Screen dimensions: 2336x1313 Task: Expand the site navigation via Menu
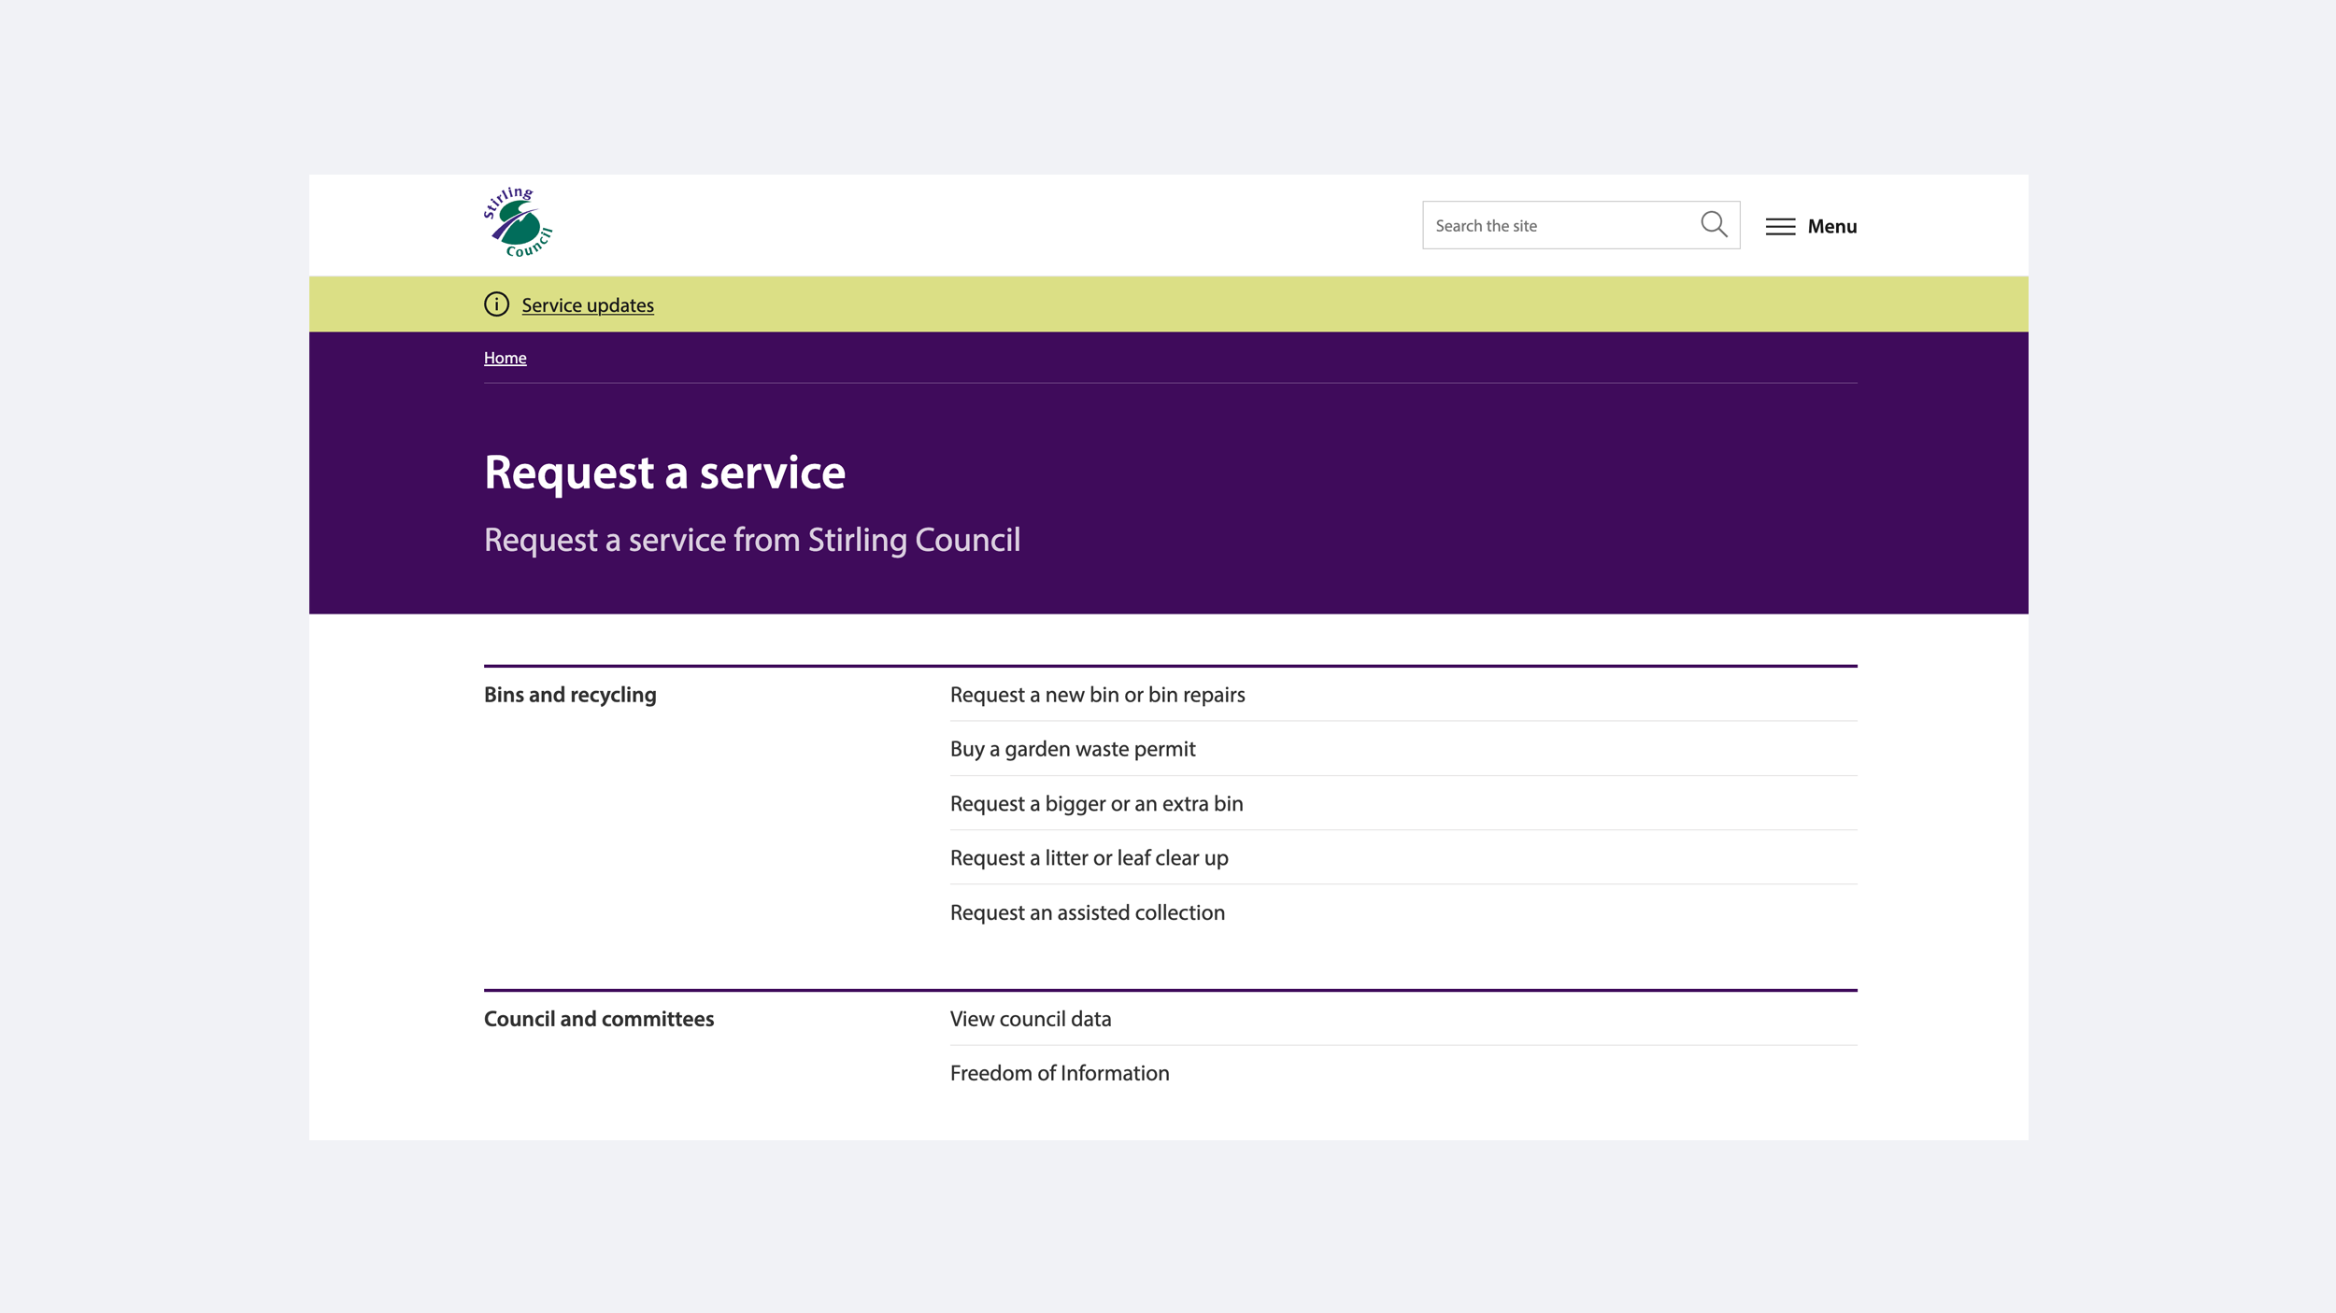tap(1831, 226)
